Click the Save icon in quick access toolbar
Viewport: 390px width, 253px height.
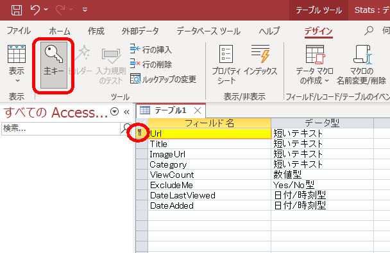point(17,10)
